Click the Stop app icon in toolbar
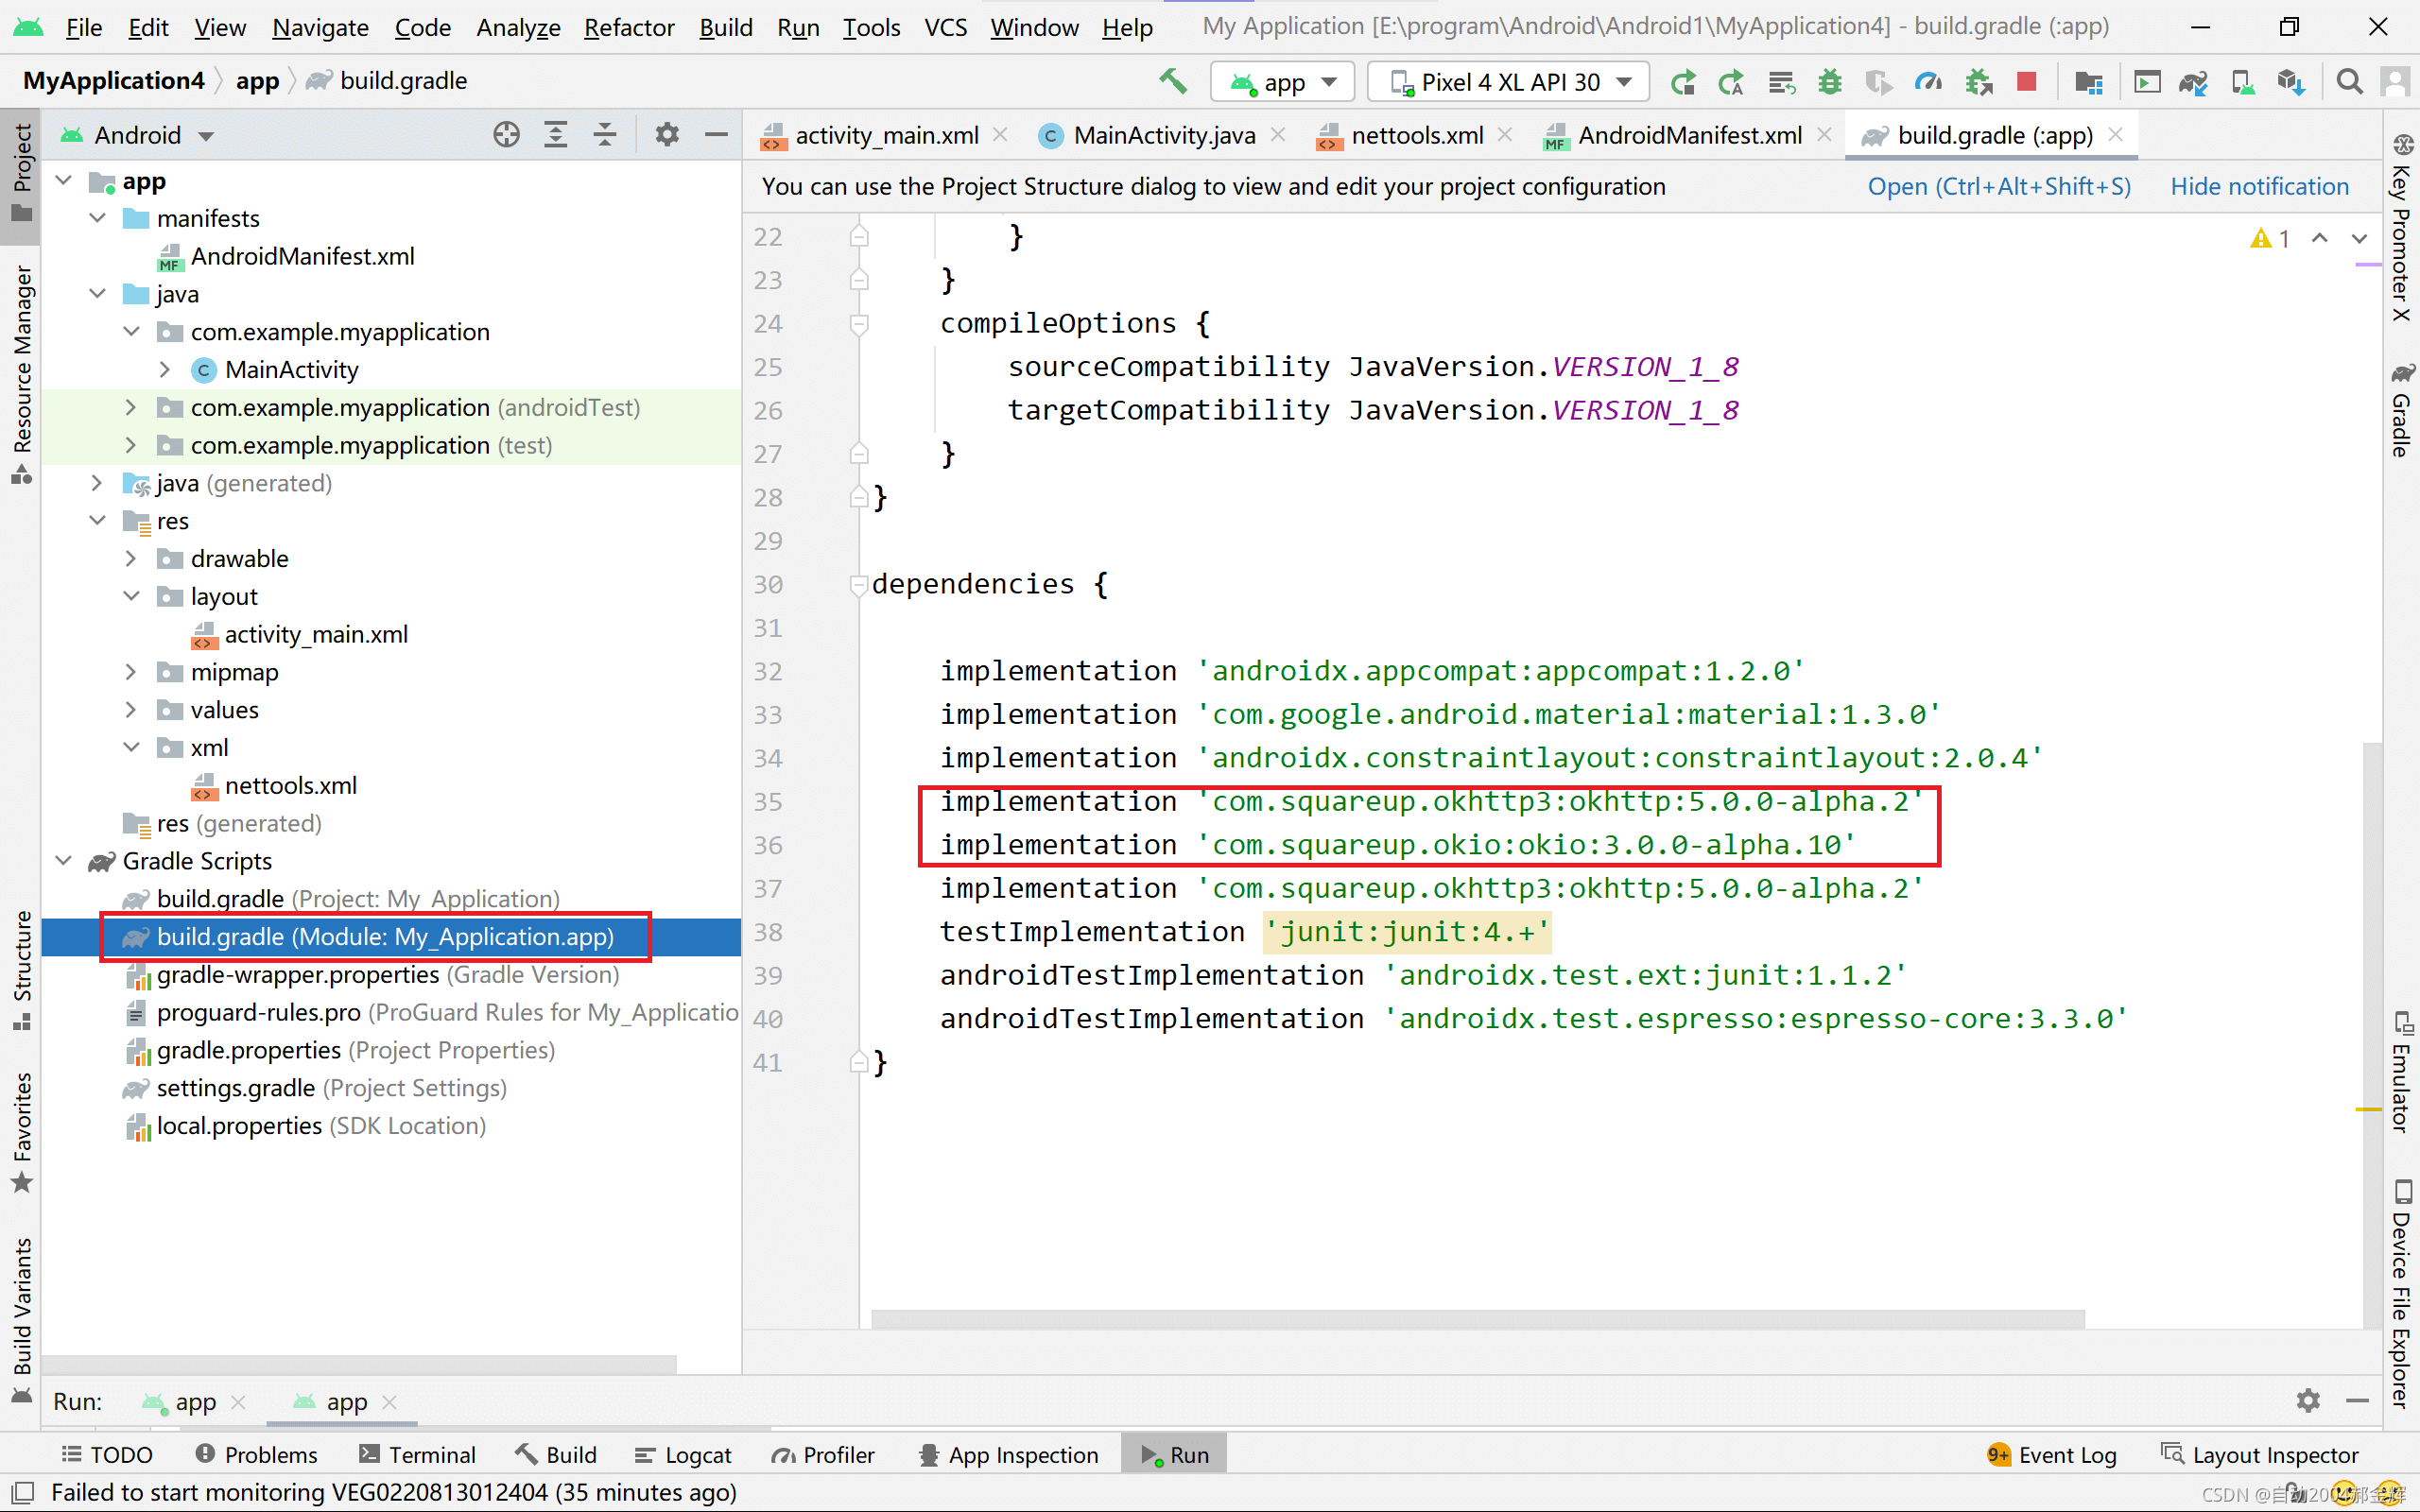The width and height of the screenshot is (2420, 1512). click(x=2026, y=82)
